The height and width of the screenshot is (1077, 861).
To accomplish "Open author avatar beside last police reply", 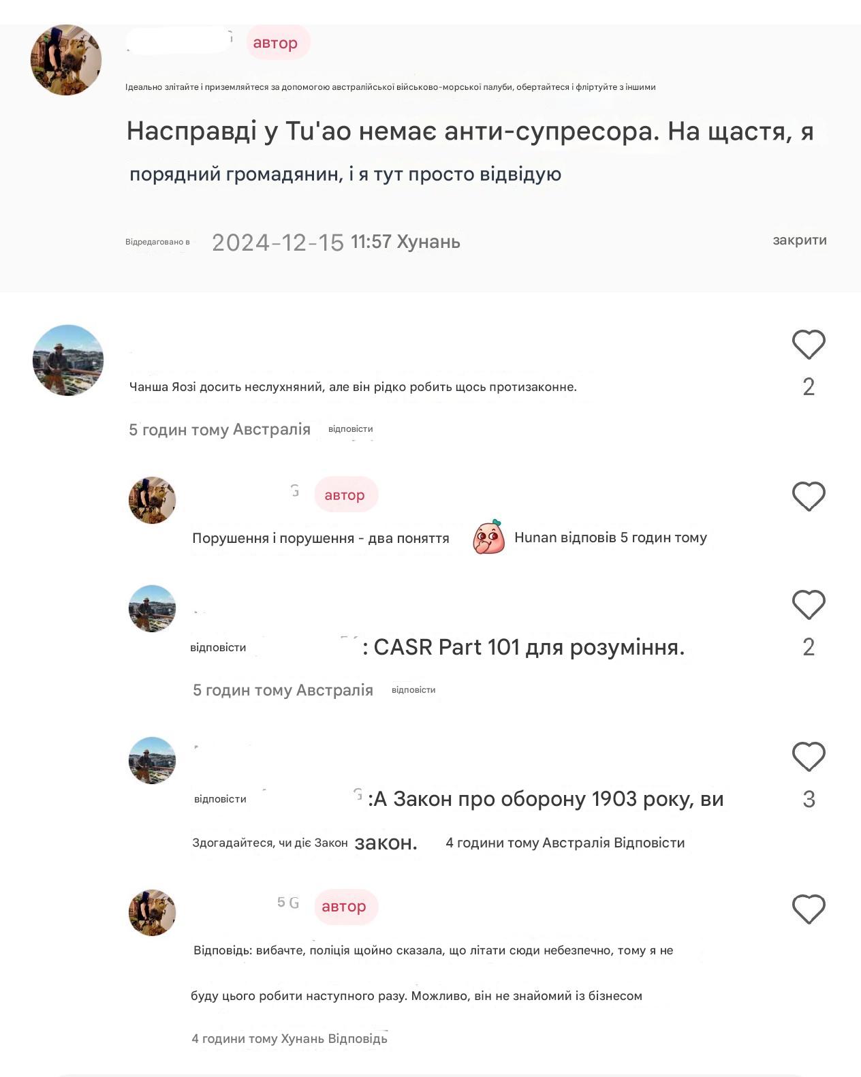I will coord(153,912).
